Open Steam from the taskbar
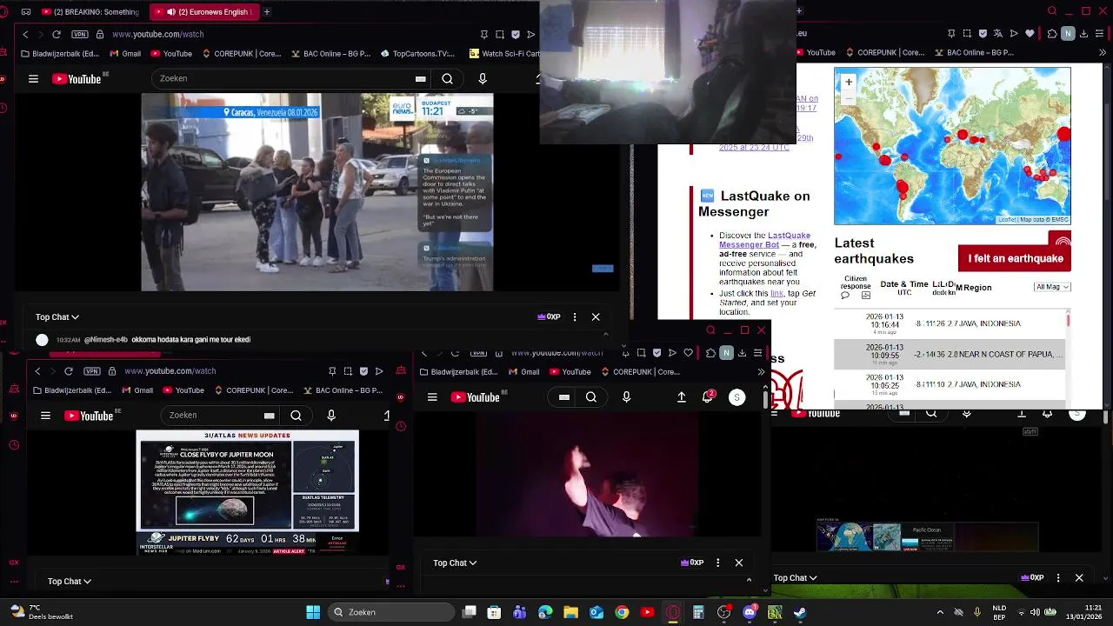 (x=800, y=612)
